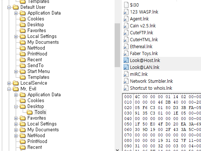Select the file name $I30

click(134, 5)
